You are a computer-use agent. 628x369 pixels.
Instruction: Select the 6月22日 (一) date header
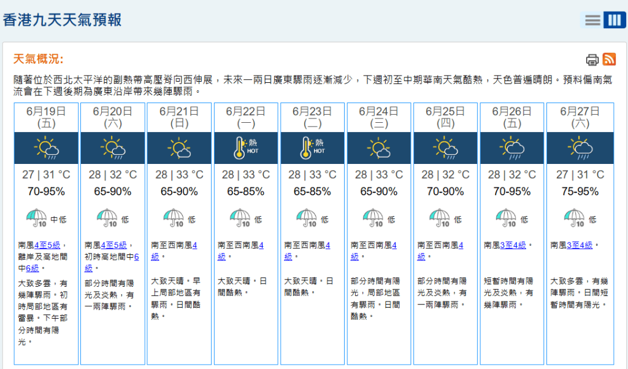click(246, 117)
